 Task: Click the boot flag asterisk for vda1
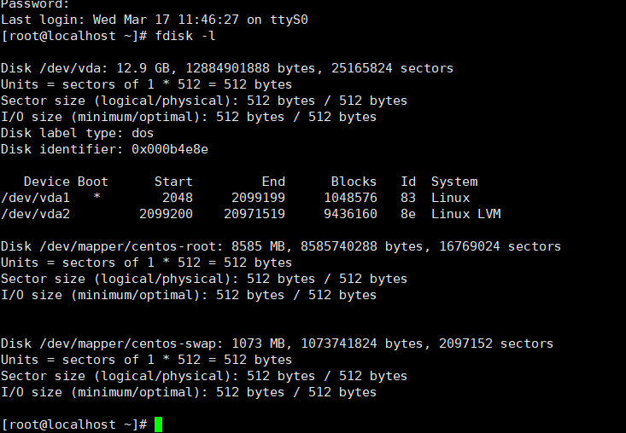coord(97,197)
